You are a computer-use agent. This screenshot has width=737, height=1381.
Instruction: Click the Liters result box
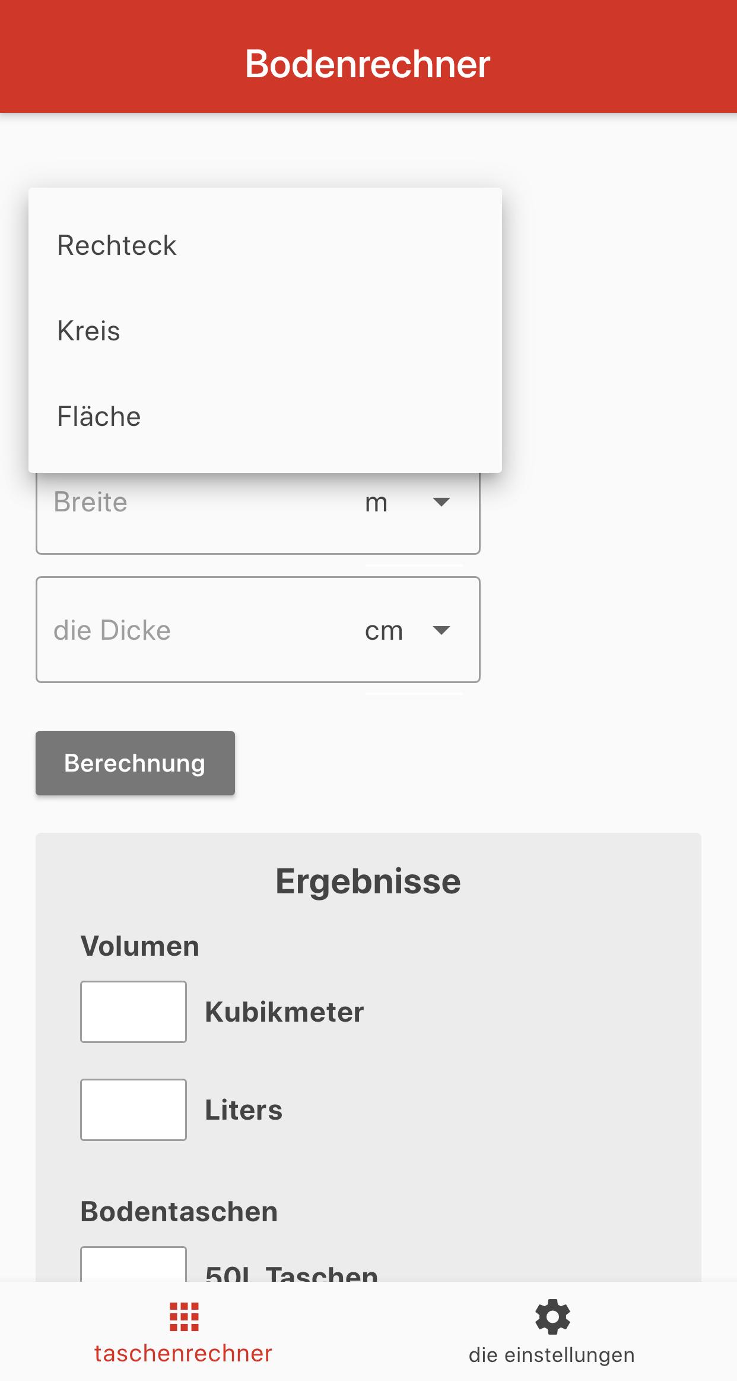(134, 1110)
